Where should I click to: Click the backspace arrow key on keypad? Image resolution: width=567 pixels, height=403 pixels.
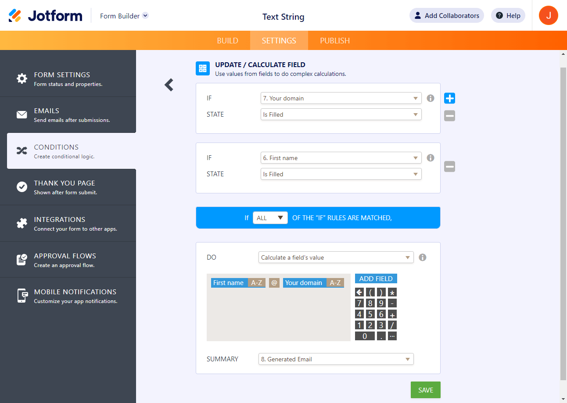(359, 292)
